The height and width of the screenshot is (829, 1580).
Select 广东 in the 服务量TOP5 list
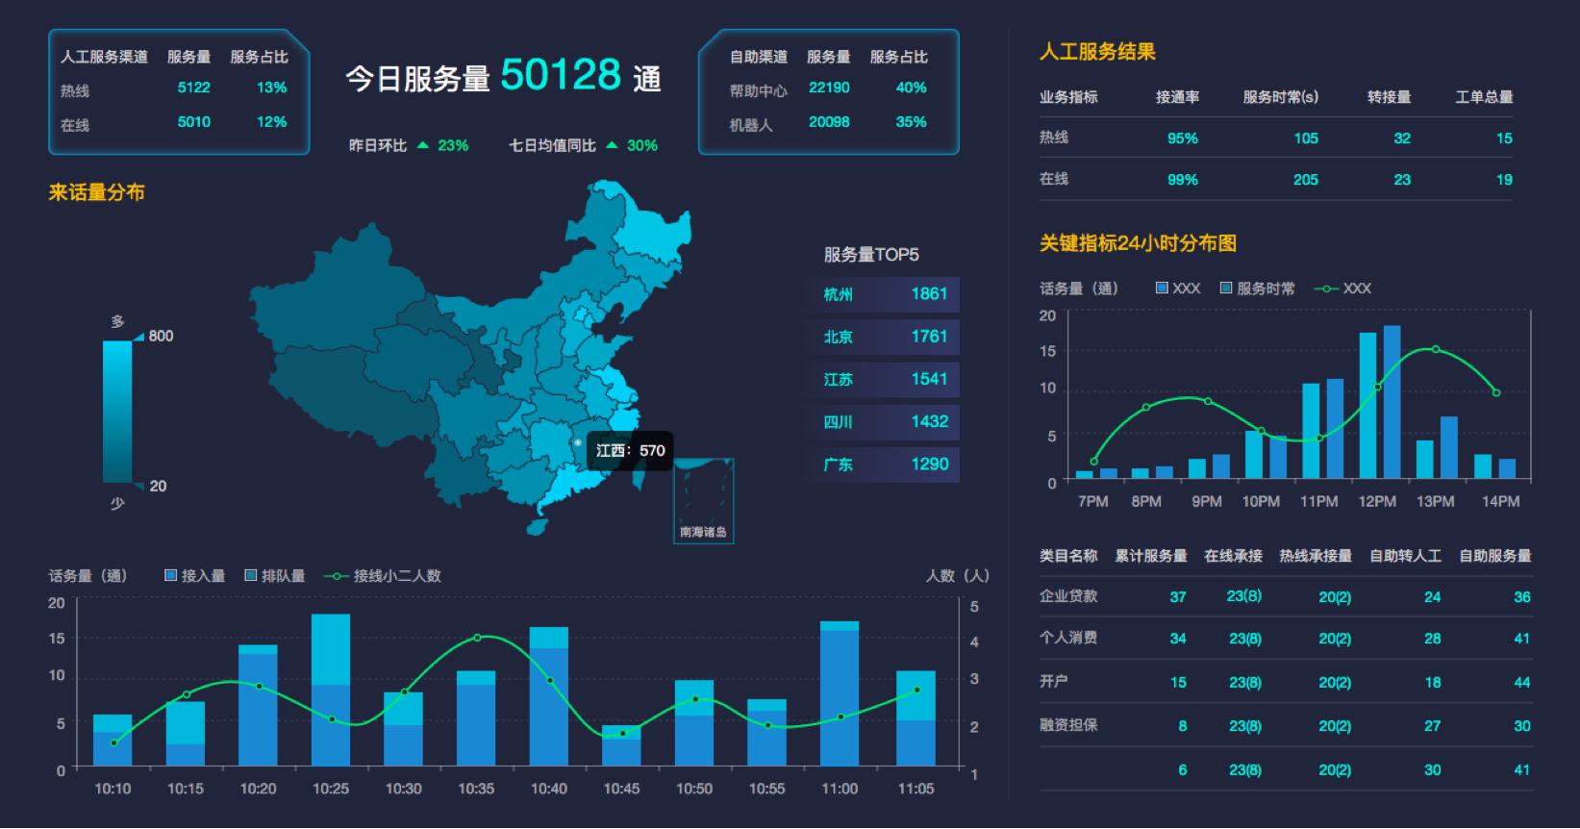pos(884,464)
